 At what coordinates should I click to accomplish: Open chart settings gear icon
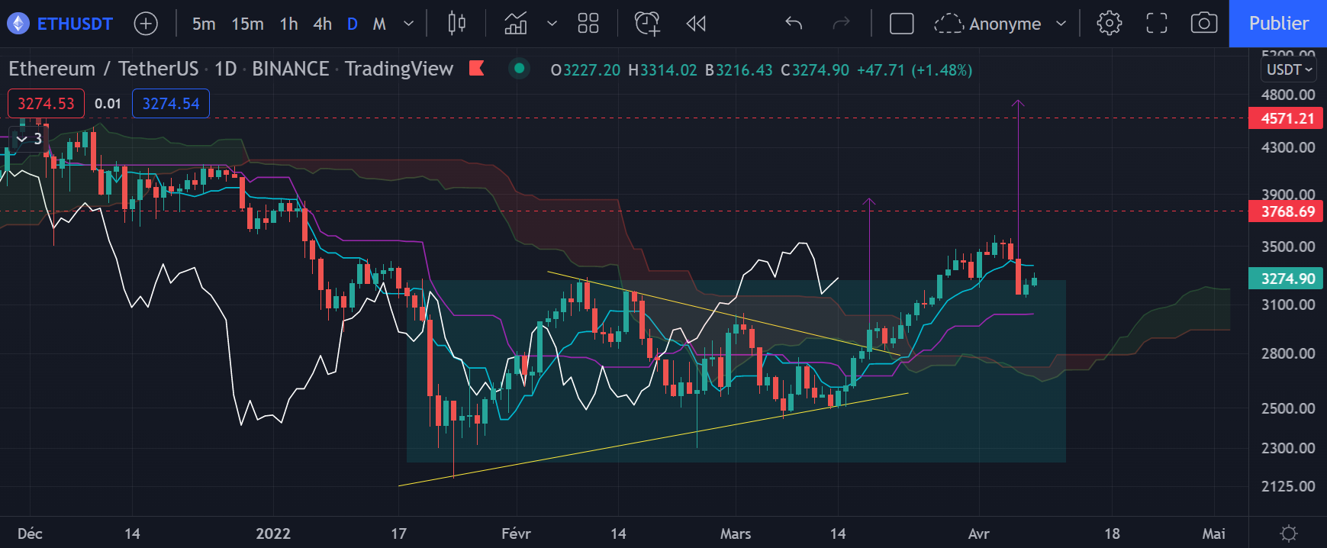(x=1109, y=24)
